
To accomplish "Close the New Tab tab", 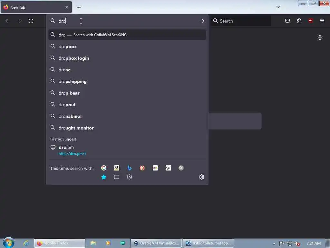I will coord(67,7).
